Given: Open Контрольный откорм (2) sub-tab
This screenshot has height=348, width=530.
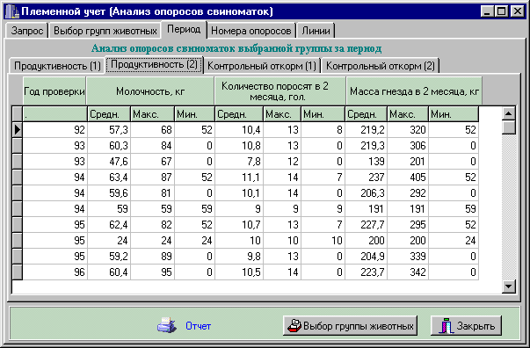Looking at the screenshot, I should click(x=381, y=66).
